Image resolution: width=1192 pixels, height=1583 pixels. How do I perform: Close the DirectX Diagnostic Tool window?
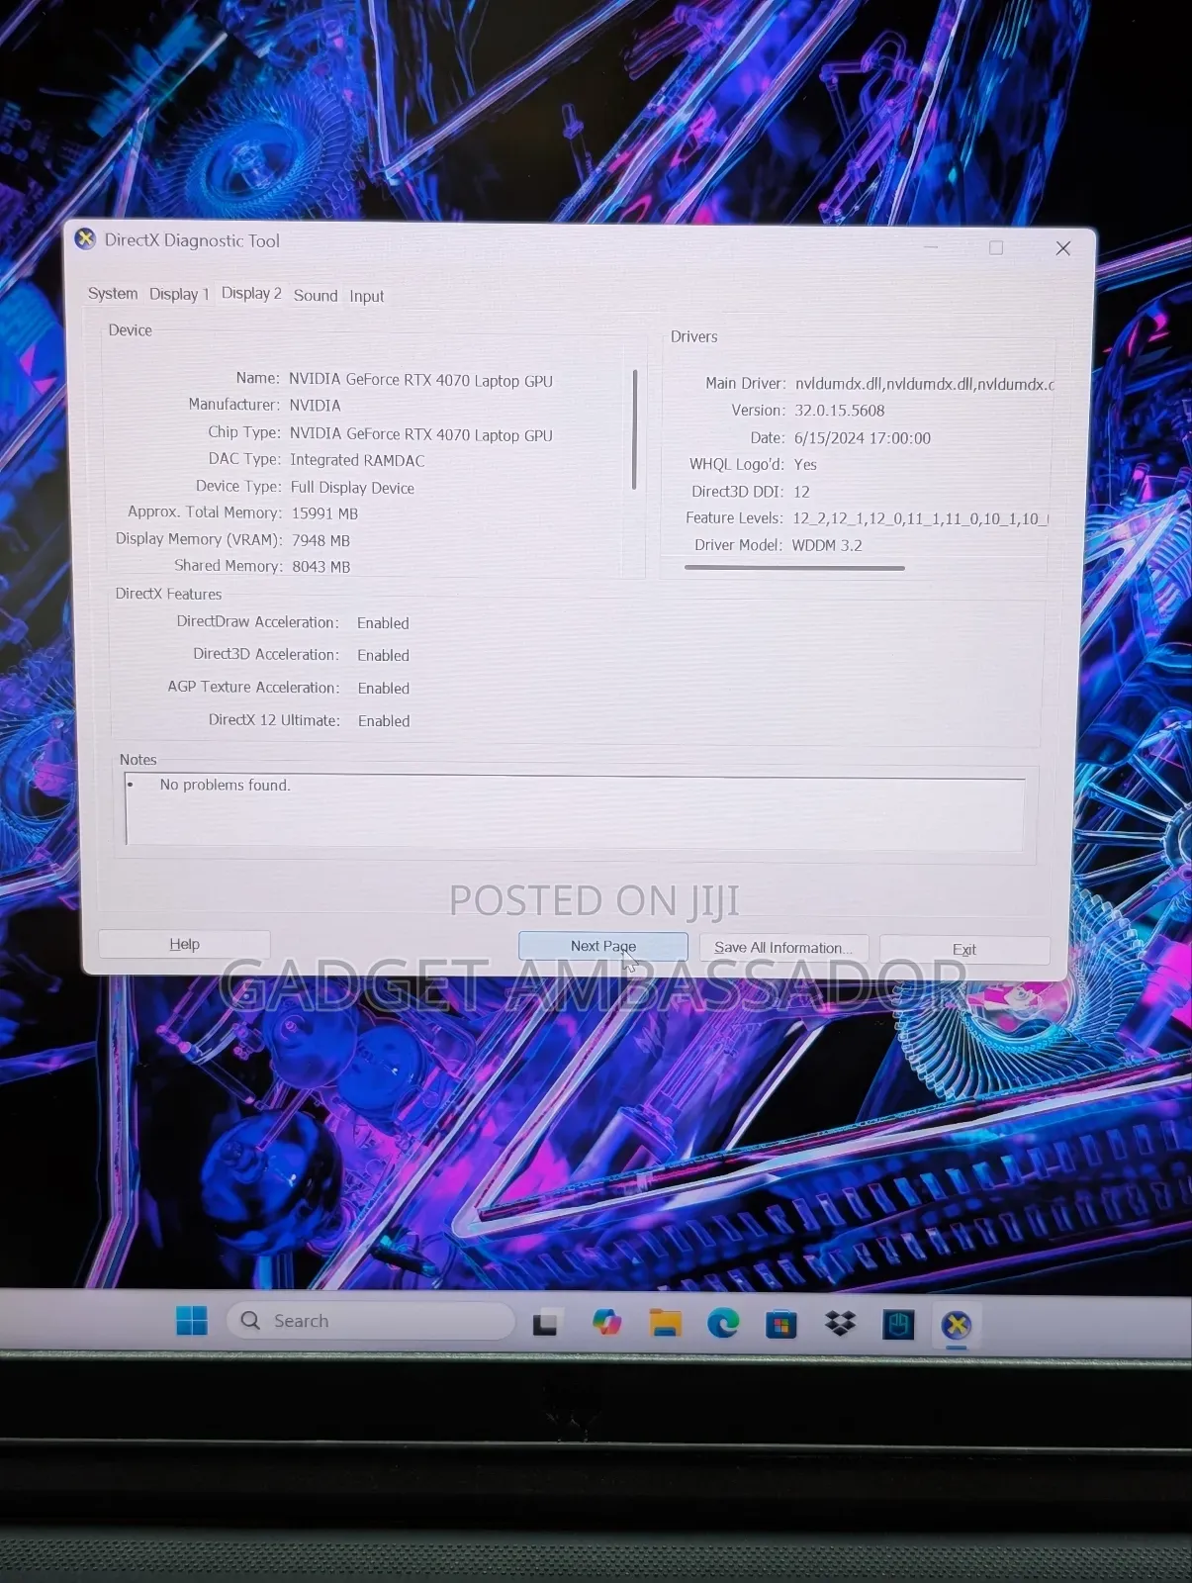1063,248
